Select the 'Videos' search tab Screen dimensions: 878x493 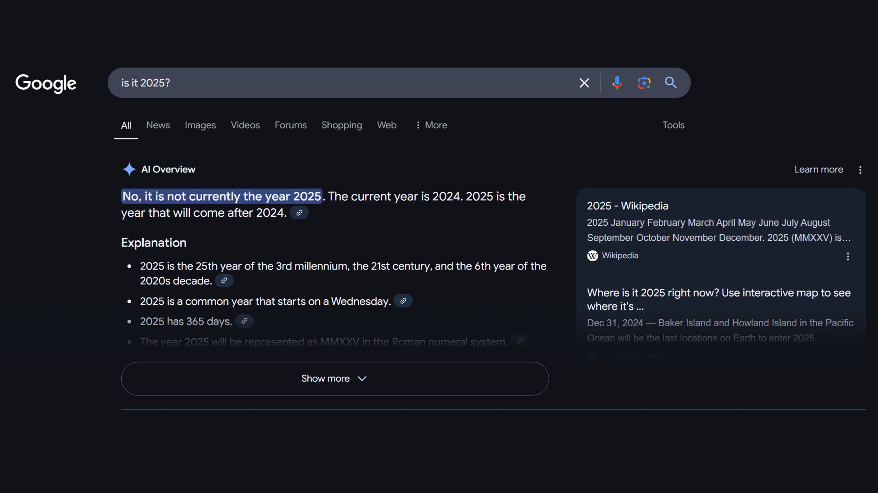point(245,125)
